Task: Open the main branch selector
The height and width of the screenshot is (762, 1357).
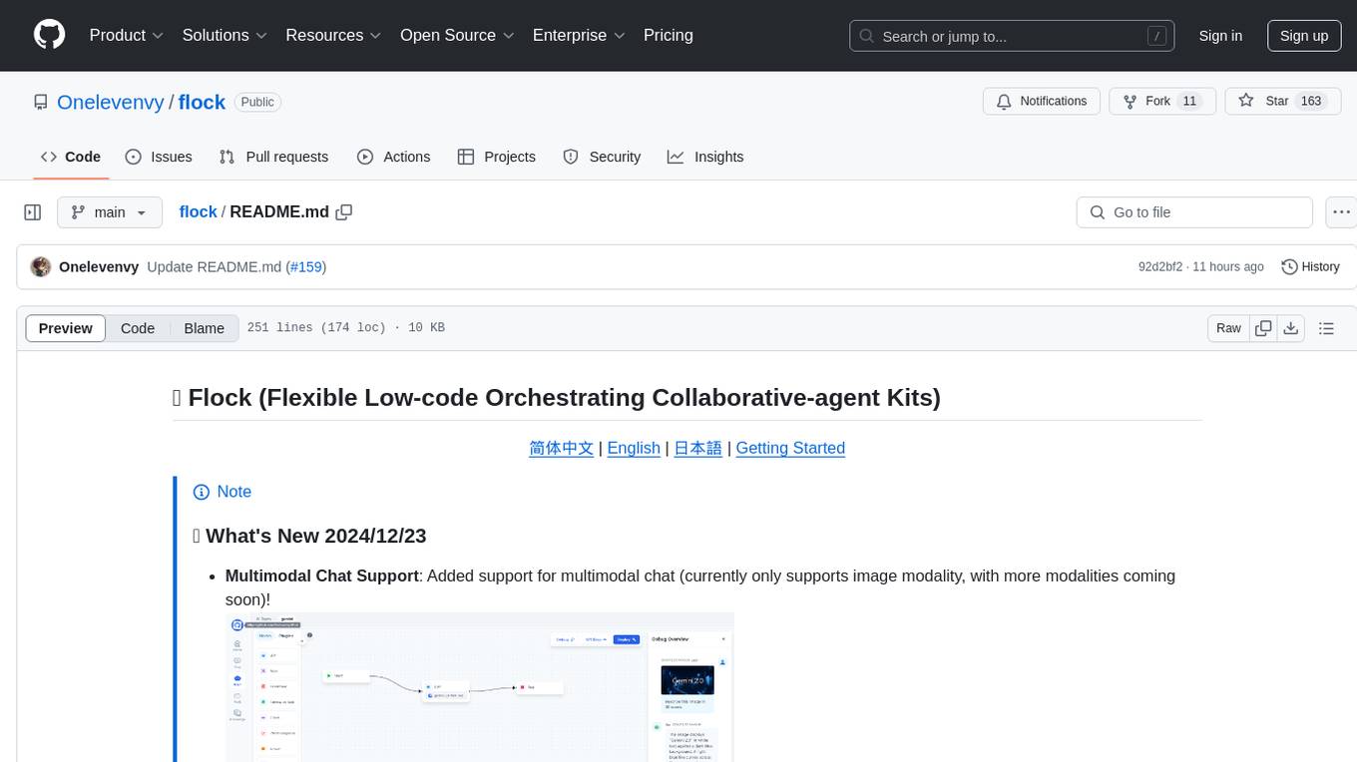Action: click(x=110, y=212)
